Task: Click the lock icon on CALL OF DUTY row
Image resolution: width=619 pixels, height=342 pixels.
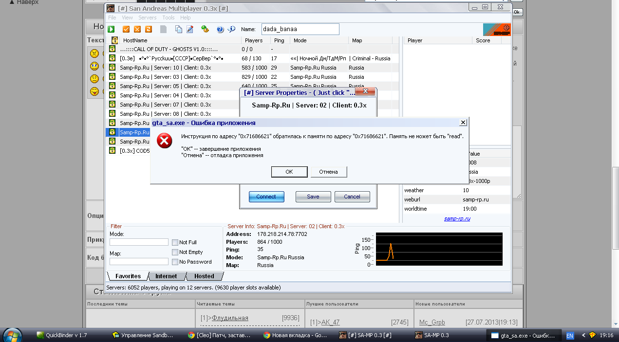Action: pyautogui.click(x=112, y=49)
